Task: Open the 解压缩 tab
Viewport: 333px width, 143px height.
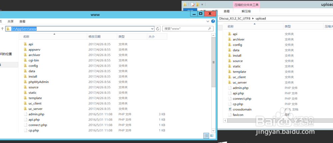Action: click(246, 11)
